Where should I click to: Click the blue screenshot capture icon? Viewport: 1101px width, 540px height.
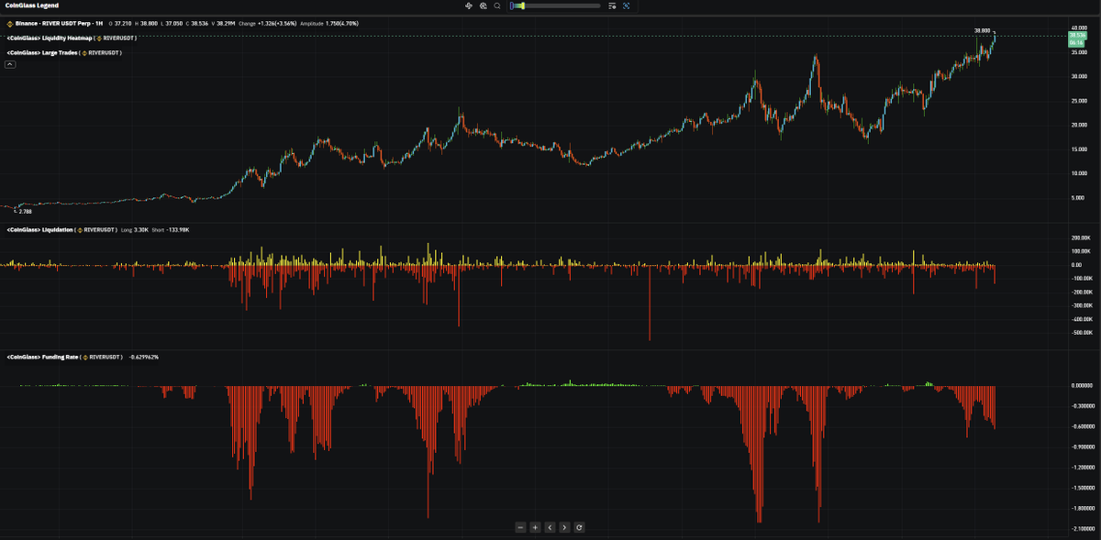[x=627, y=6]
